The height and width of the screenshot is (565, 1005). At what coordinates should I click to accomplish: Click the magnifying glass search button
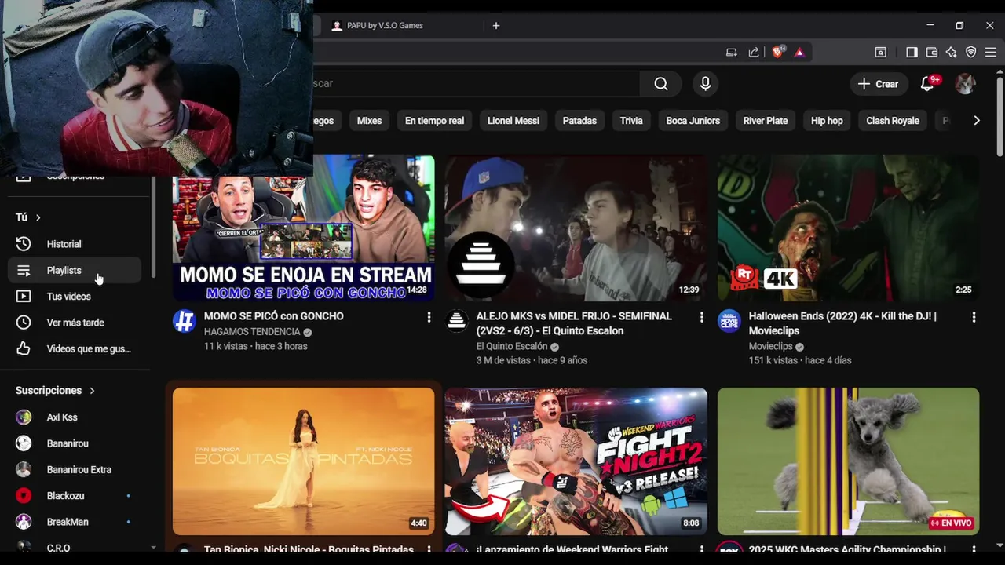click(661, 84)
